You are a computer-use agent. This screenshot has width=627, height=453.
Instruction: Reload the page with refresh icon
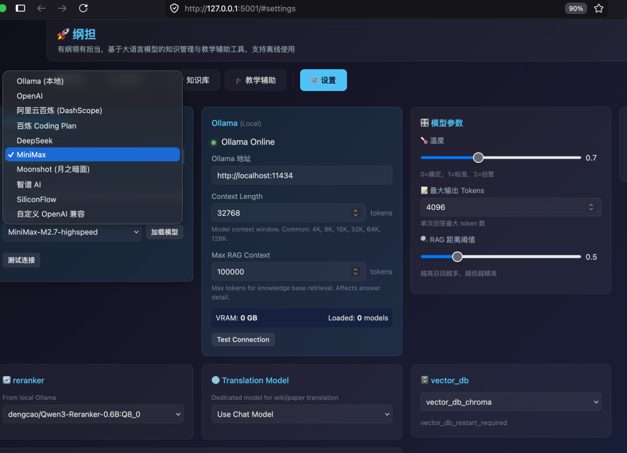point(83,8)
